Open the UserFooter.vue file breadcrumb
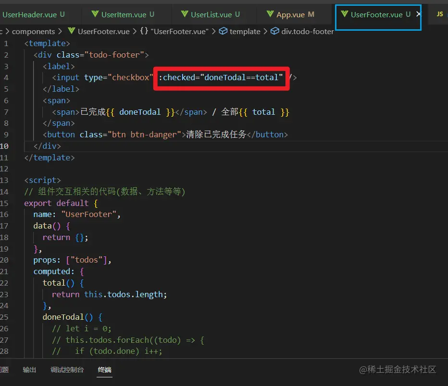Viewport: 448px width, 386px height. point(103,31)
